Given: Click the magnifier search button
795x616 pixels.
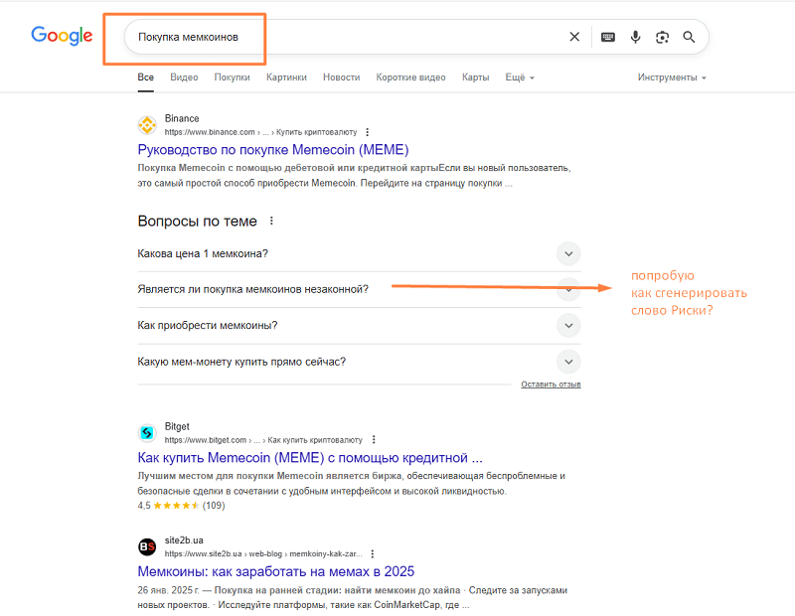Looking at the screenshot, I should tap(689, 37).
